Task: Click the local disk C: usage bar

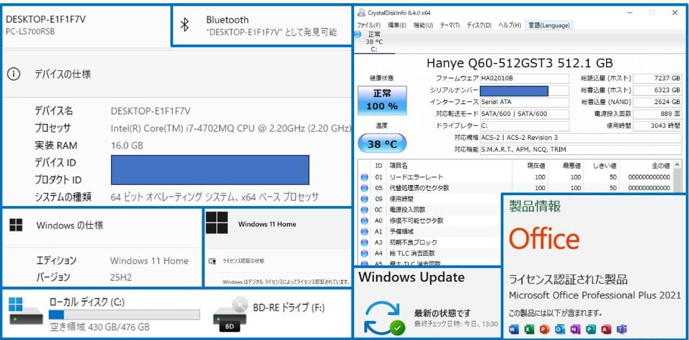Action: pyautogui.click(x=124, y=314)
